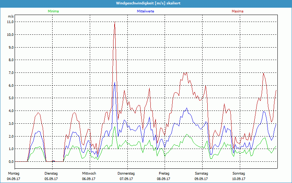292x183 pixels.
Task: Click the date '04.09.17'
Action: coord(14,179)
